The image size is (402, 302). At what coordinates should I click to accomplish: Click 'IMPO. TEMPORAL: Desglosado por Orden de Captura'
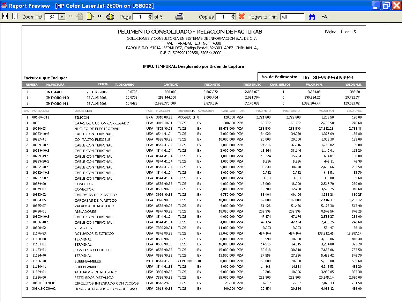coord(193,66)
